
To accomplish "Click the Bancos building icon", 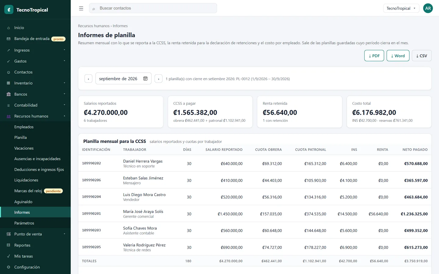I will click(9, 94).
